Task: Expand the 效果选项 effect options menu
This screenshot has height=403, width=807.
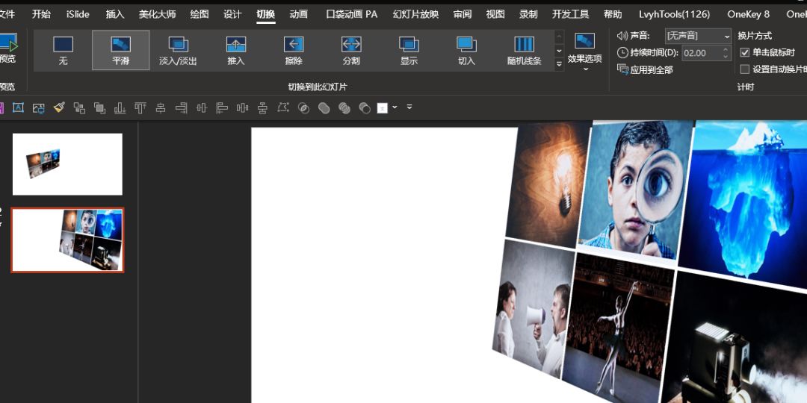Action: (x=584, y=51)
